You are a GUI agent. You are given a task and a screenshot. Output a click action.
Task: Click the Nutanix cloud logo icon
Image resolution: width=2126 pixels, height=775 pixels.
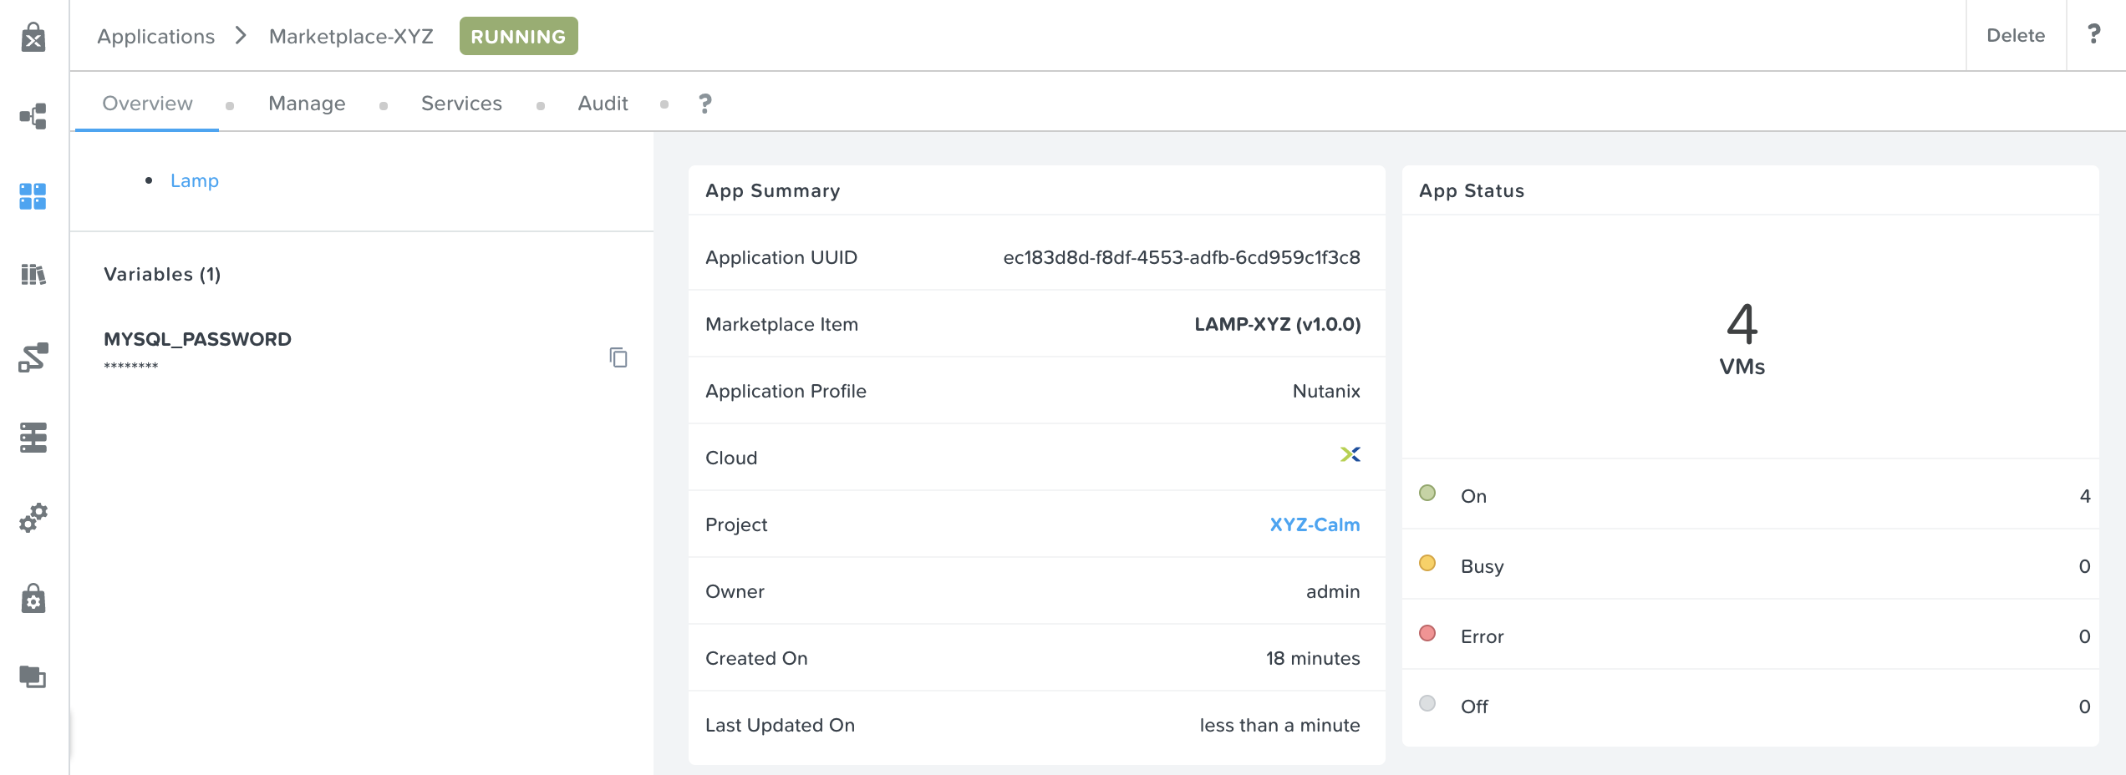[1350, 454]
